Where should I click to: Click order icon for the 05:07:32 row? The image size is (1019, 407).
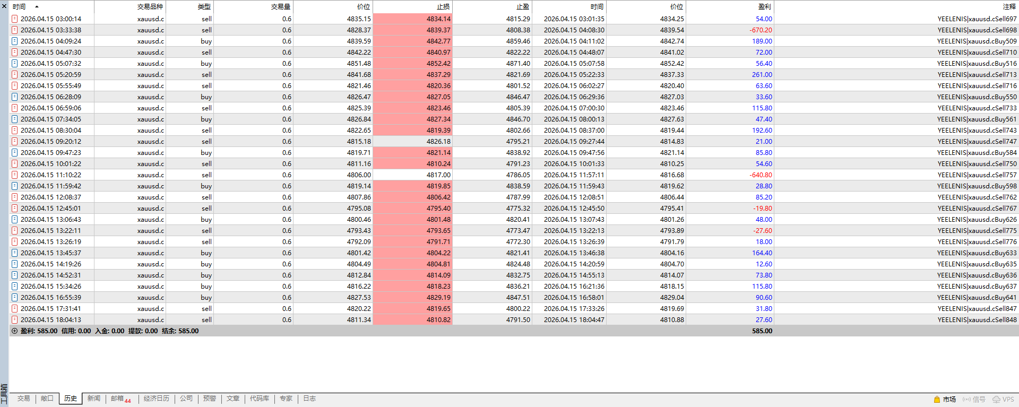point(15,63)
